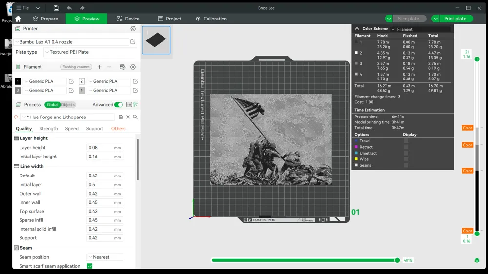Remove a filament with minus icon

[x=109, y=67]
